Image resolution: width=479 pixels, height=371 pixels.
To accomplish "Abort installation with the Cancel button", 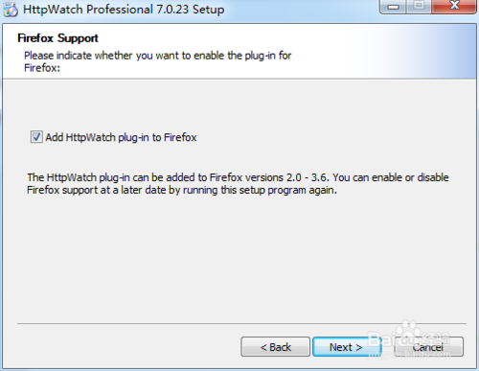I will 428,347.
